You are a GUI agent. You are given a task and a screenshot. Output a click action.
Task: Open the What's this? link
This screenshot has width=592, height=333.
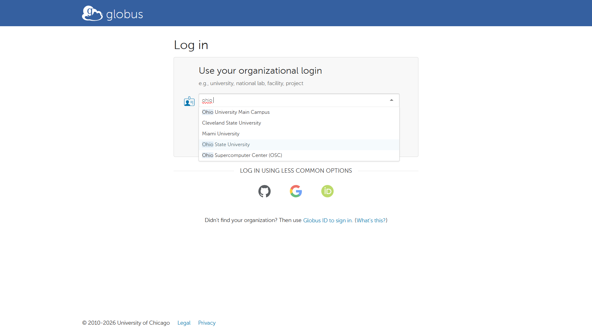[x=371, y=220]
